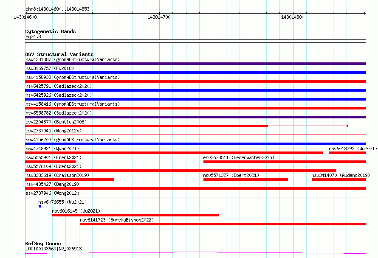
Task: Click the red bar for nsv4158416
Action: pos(195,108)
